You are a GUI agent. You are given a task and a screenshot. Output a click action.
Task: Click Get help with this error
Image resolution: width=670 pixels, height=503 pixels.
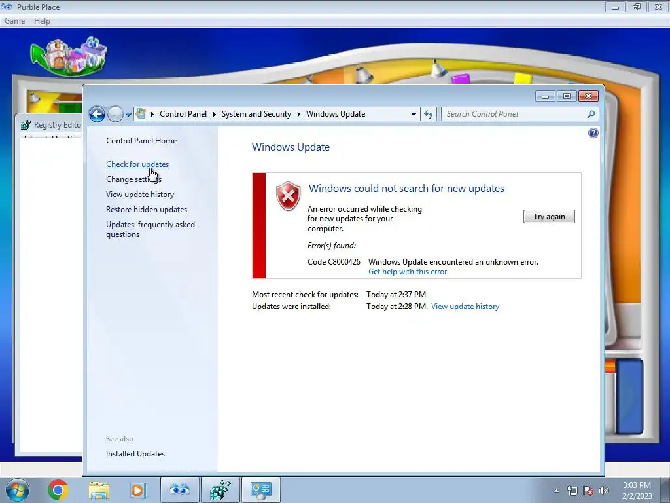click(408, 272)
